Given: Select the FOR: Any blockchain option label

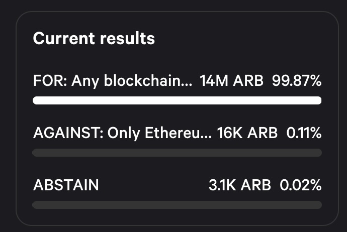Looking at the screenshot, I should pos(113,81).
